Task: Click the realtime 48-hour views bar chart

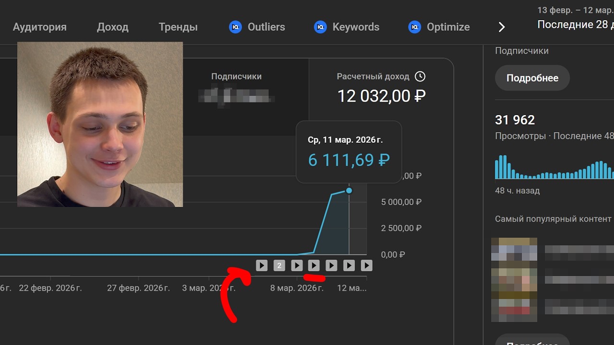Action: [x=554, y=167]
